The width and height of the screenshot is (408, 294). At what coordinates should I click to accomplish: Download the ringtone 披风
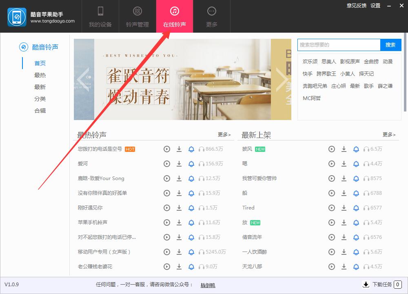tap(344, 149)
